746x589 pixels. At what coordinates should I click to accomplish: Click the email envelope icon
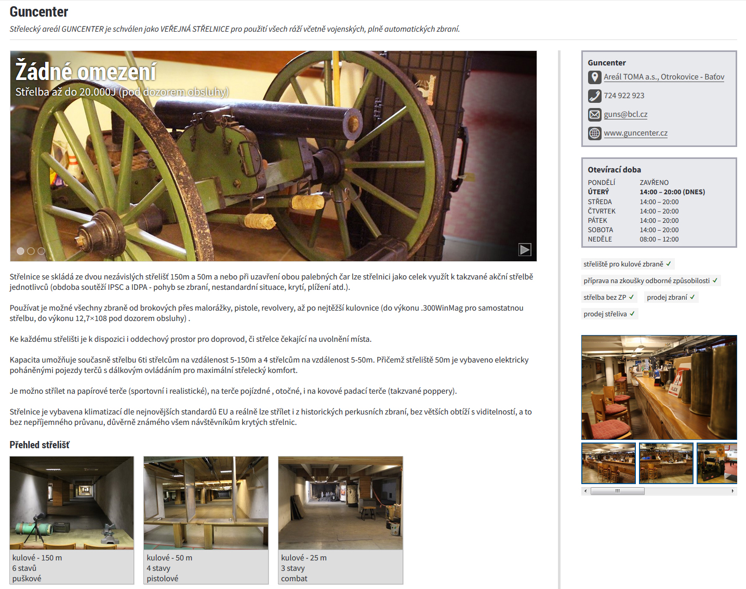[x=594, y=115]
